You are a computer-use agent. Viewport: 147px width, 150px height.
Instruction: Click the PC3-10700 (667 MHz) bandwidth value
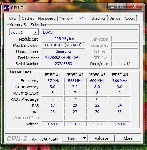pyautogui.click(x=63, y=45)
